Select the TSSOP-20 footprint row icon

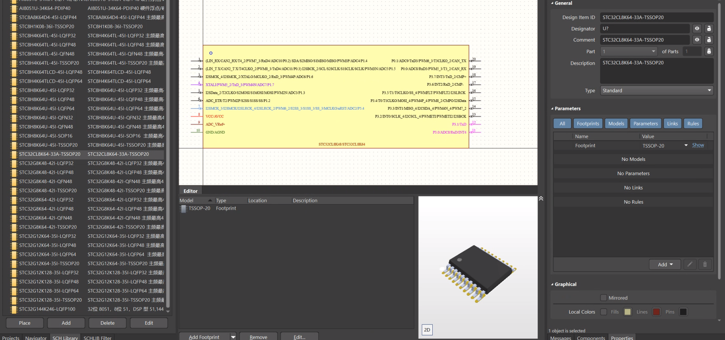tap(184, 208)
